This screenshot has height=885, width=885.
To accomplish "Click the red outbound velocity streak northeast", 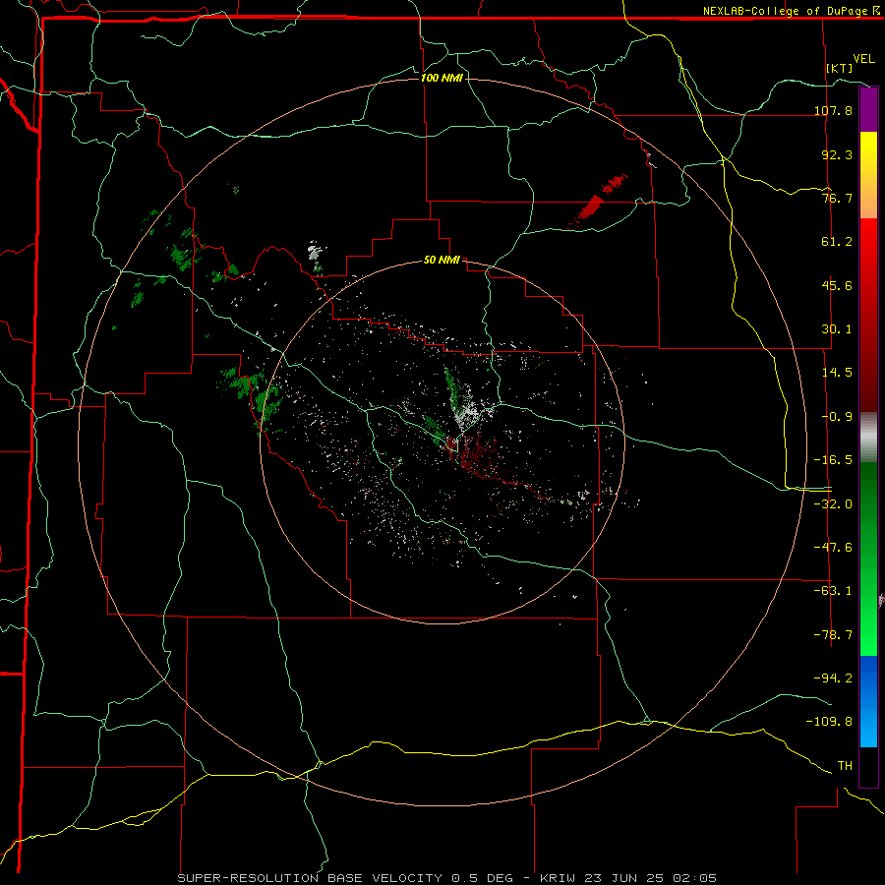I will pos(590,208).
